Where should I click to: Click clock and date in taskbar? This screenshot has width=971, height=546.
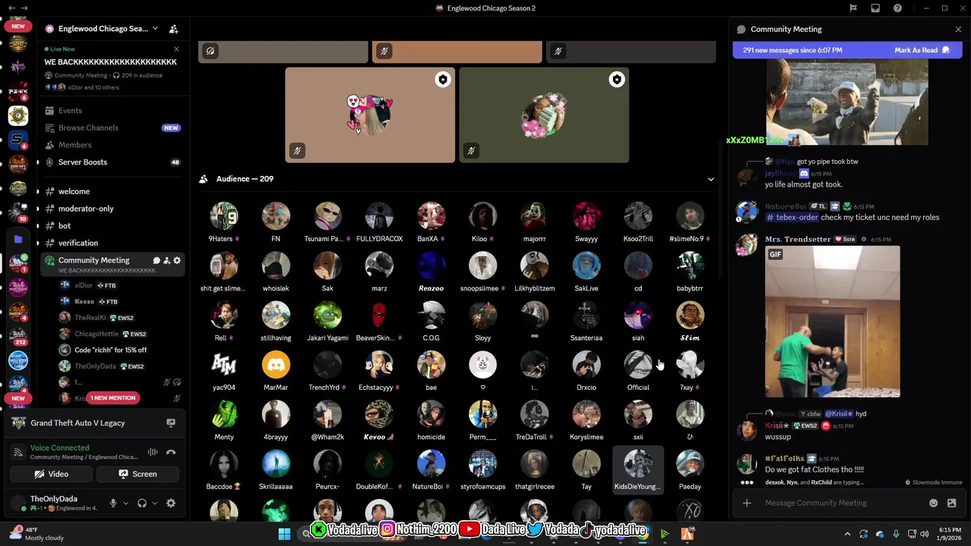click(x=950, y=534)
